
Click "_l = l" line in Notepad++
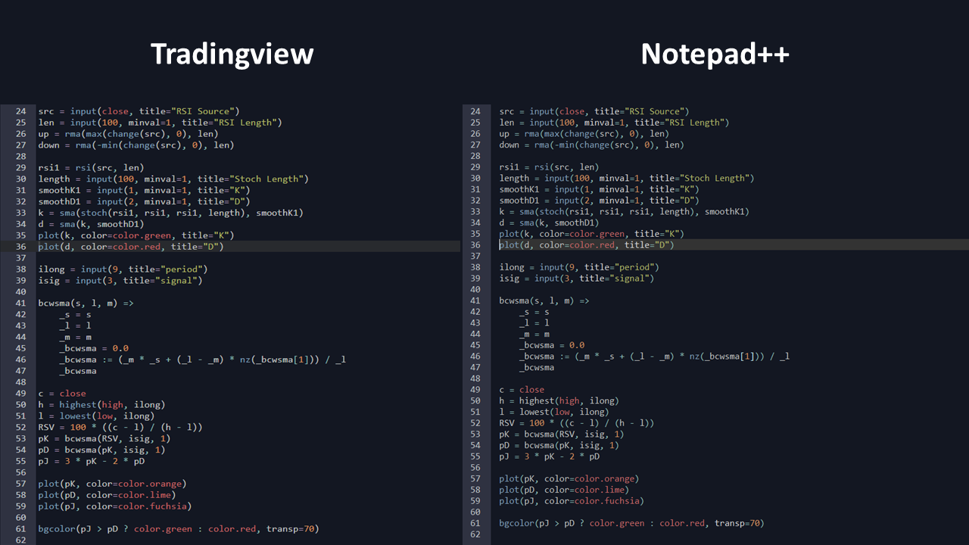click(534, 322)
